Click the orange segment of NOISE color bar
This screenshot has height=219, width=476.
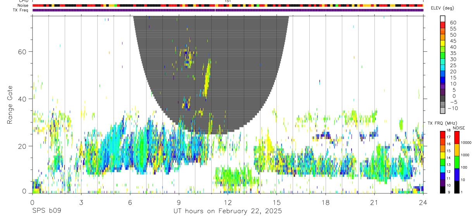(x=457, y=150)
